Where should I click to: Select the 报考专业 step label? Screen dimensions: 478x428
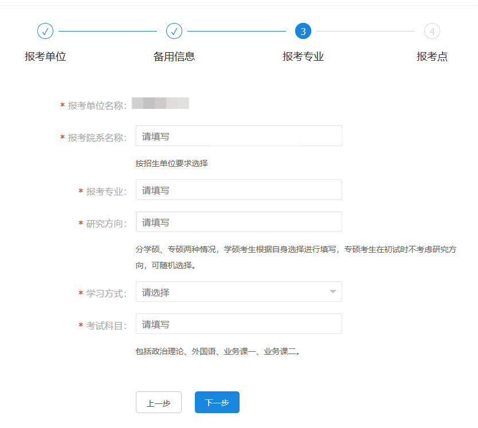click(303, 57)
